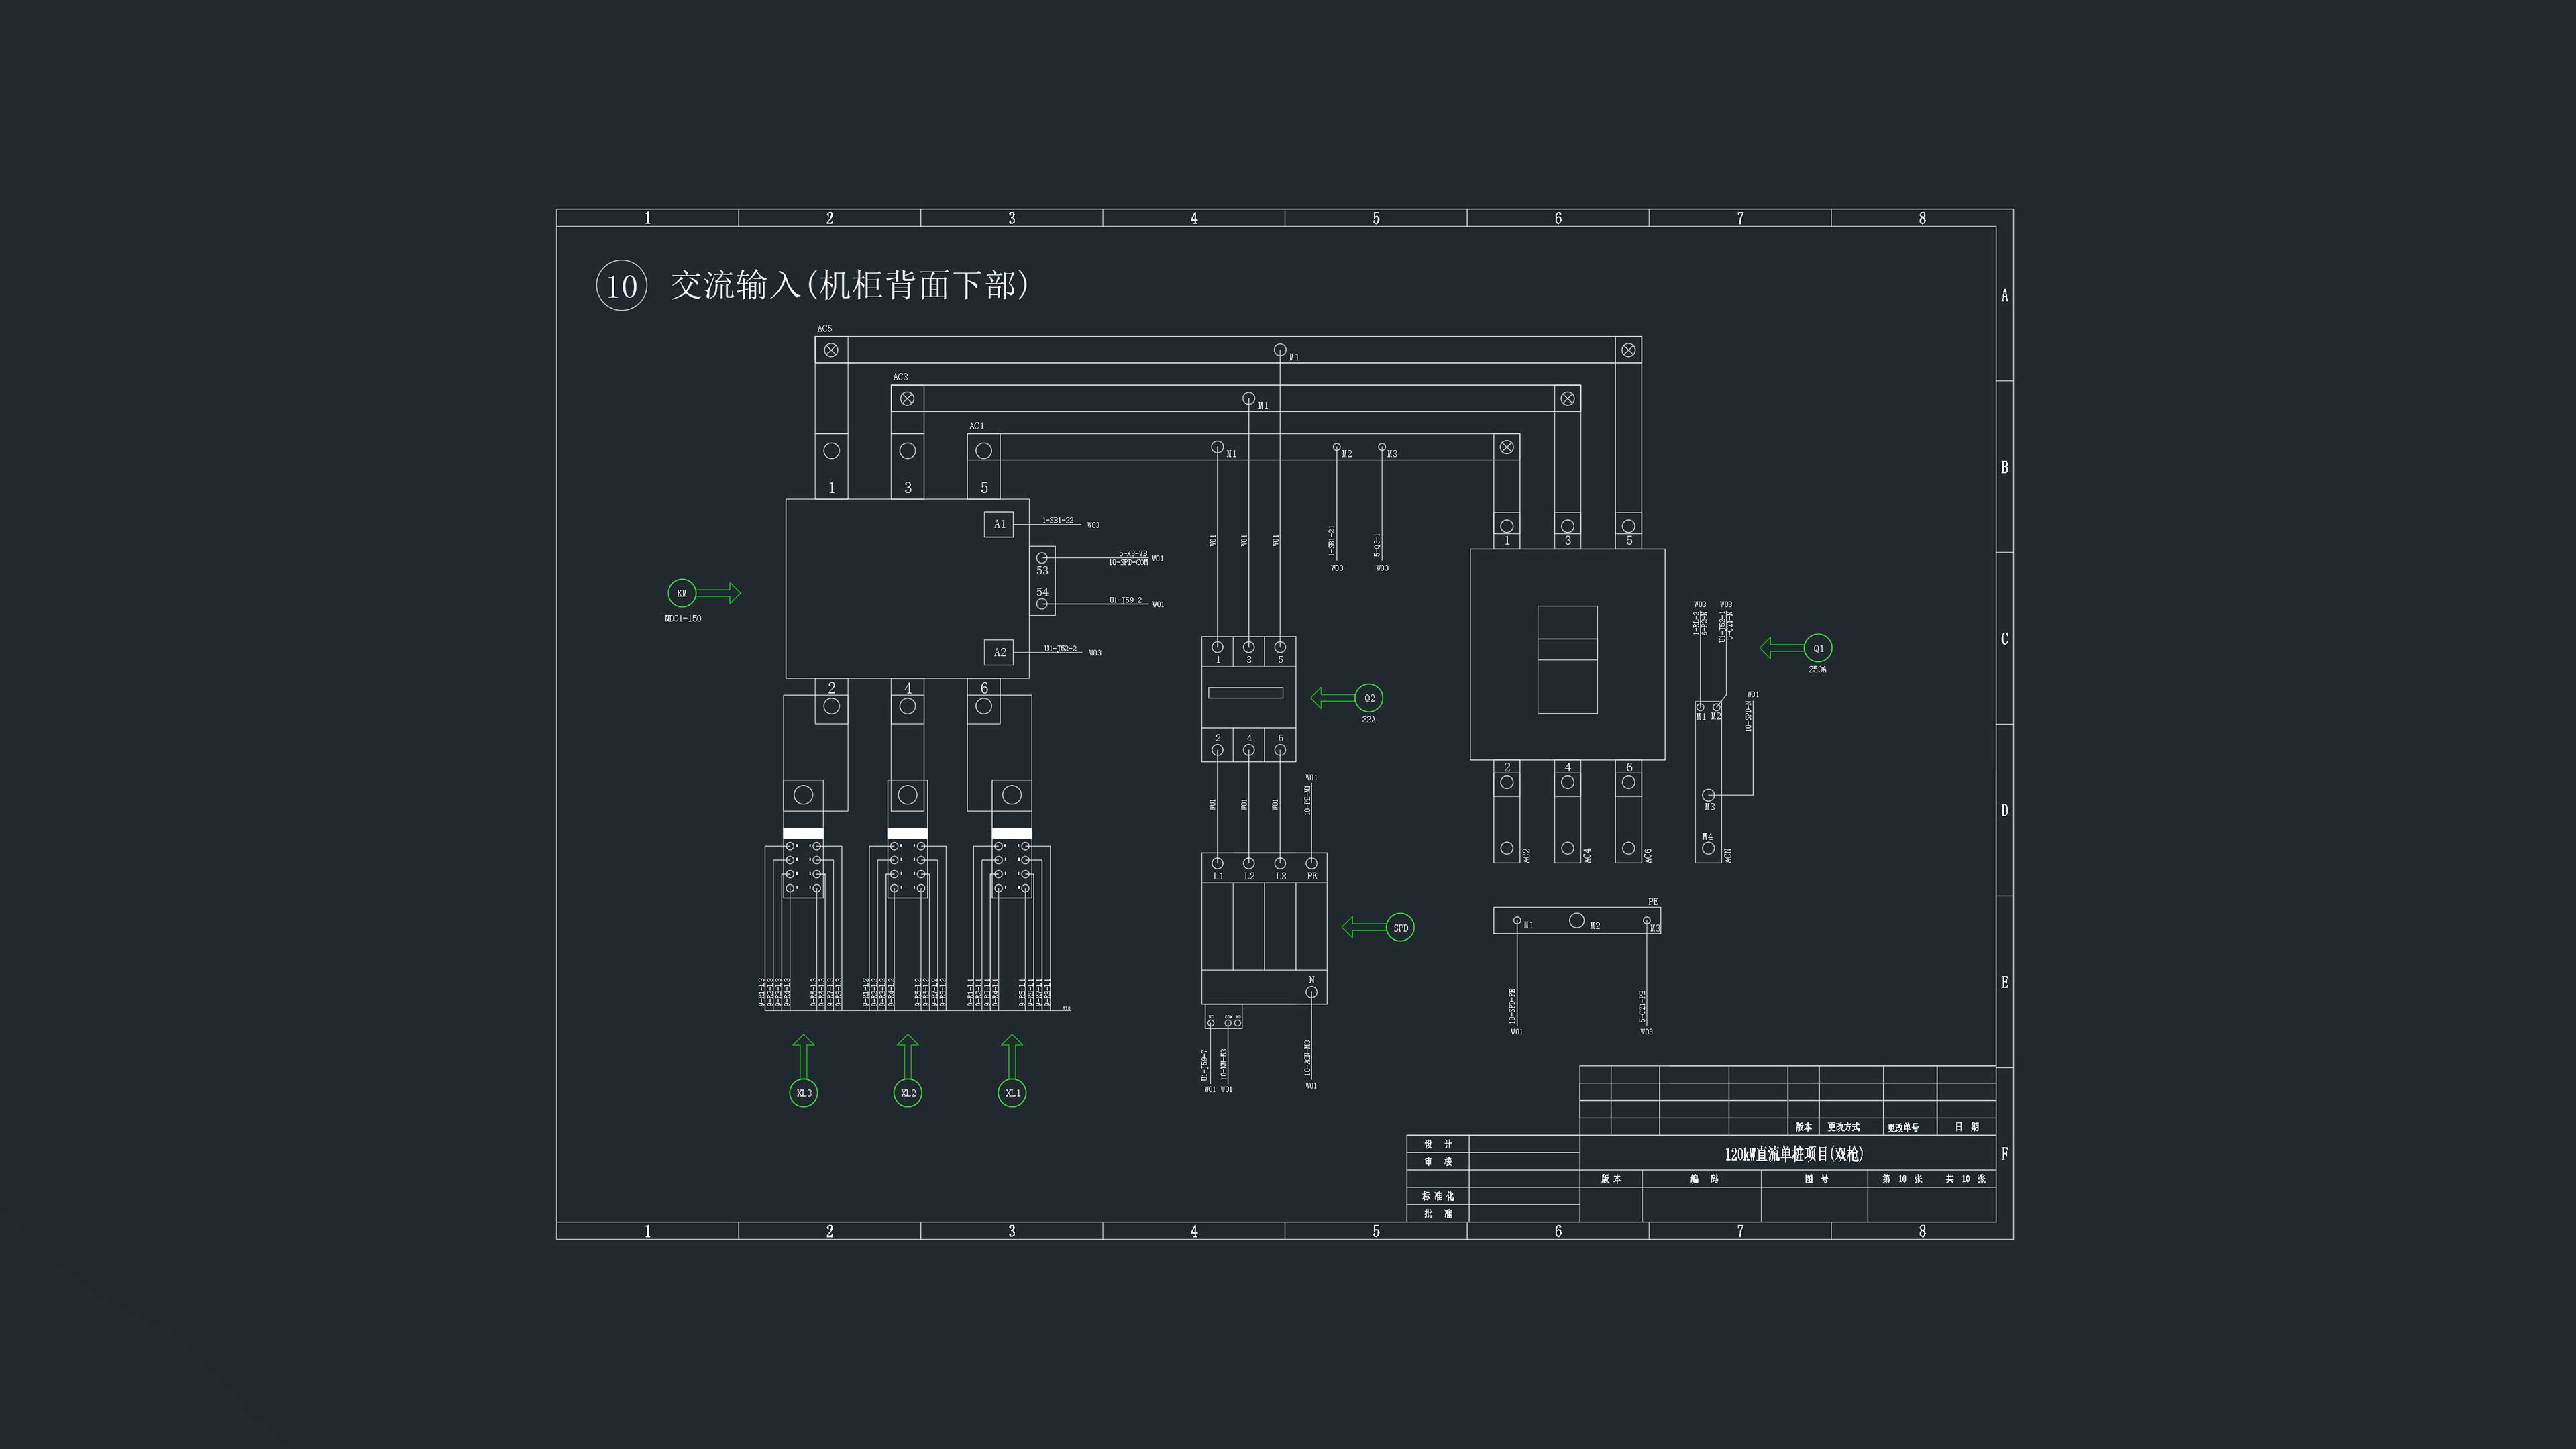Click the 设计 cell in title block

(x=1438, y=1144)
